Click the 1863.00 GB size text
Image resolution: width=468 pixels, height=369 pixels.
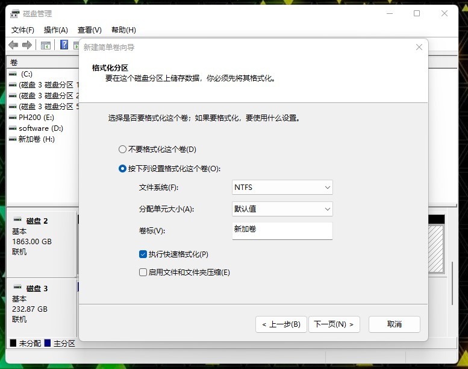(x=32, y=241)
